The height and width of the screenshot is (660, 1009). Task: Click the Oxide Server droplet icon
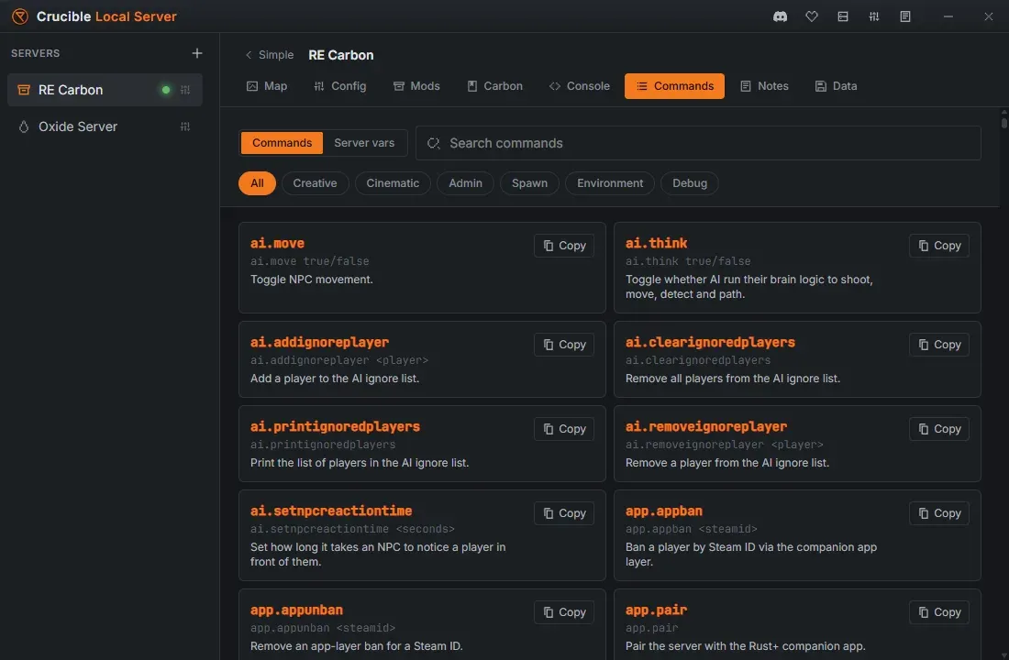point(24,126)
